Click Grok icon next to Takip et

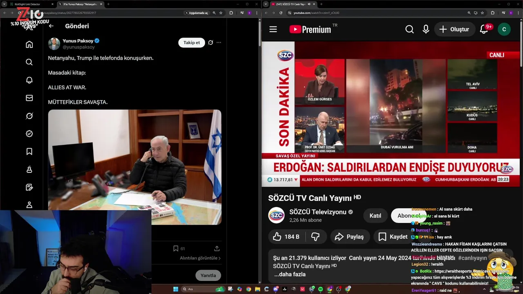pos(210,42)
